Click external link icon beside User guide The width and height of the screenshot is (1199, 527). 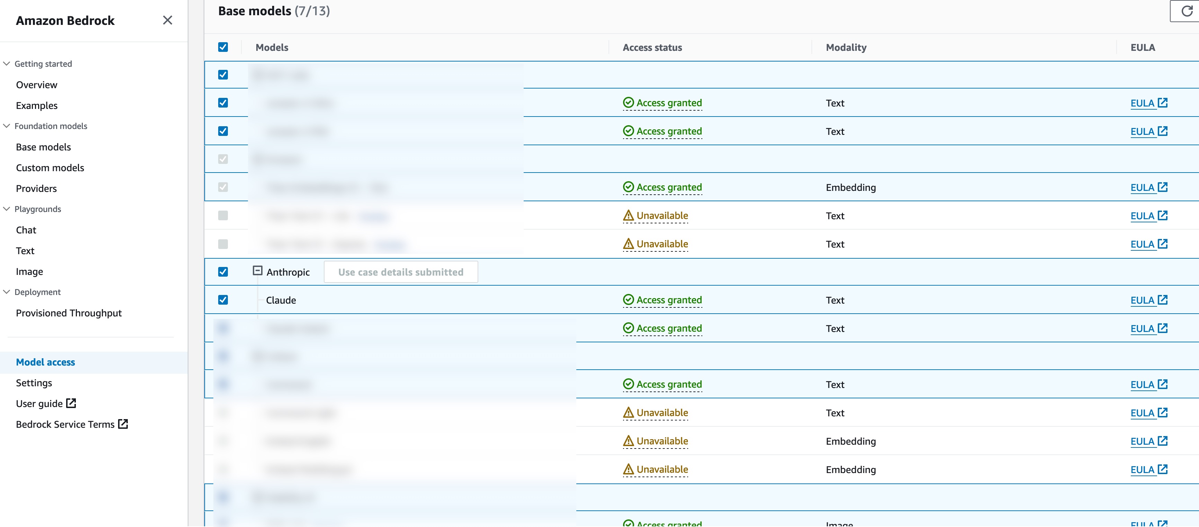point(71,403)
